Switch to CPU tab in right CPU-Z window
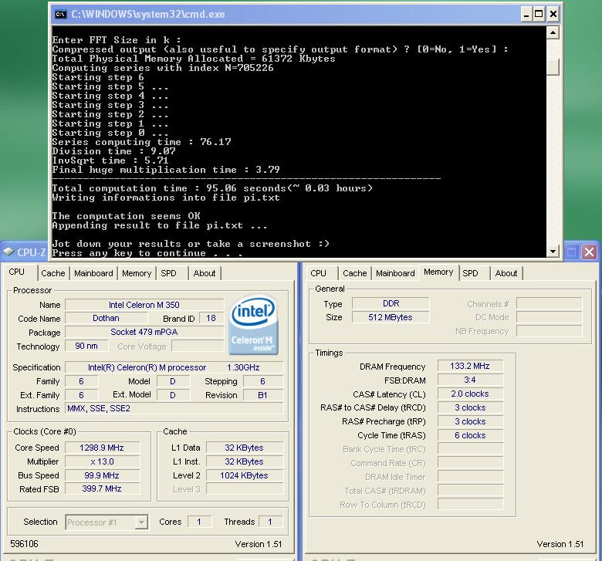Image resolution: width=602 pixels, height=561 pixels. click(x=318, y=273)
